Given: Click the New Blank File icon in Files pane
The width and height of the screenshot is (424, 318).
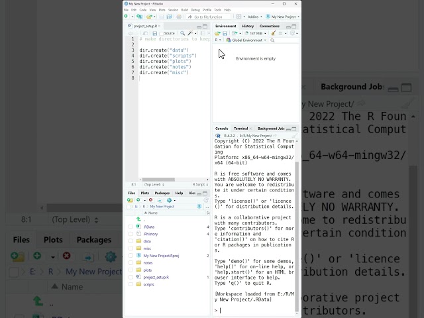Looking at the screenshot, I should pyautogui.click(x=138, y=200).
